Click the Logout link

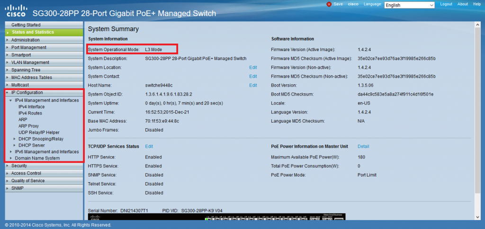pyautogui.click(x=446, y=4)
